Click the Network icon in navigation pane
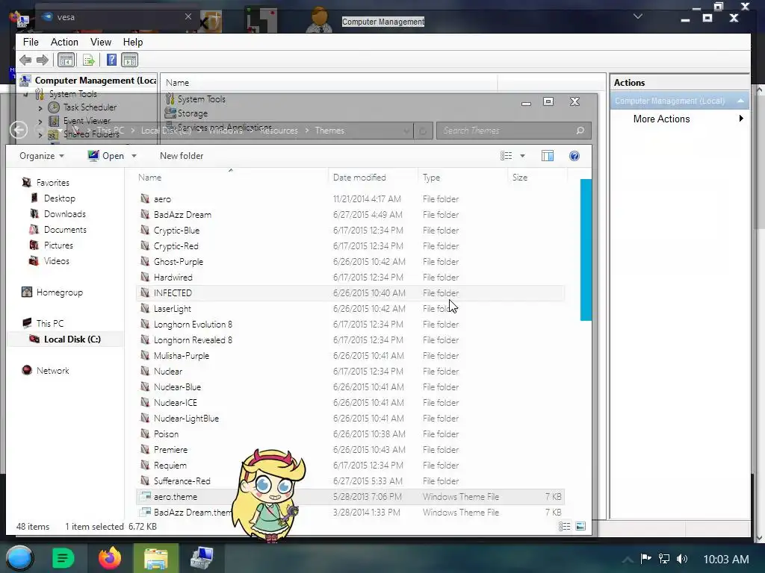Screen dimensions: 765x573 (27, 370)
